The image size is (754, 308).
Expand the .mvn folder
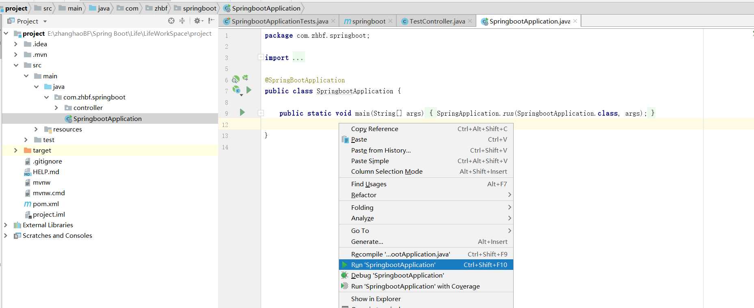coord(16,54)
